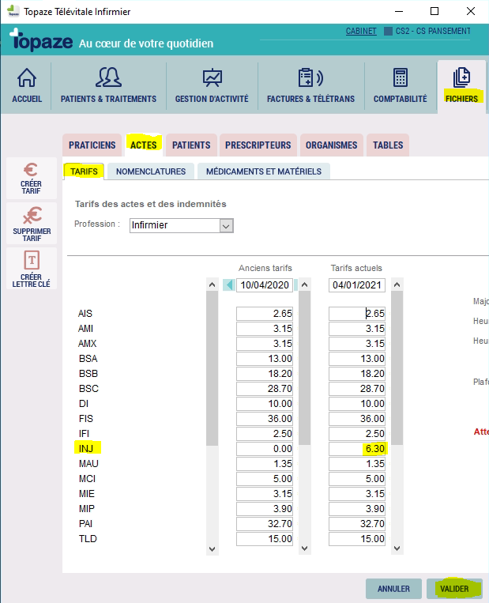489x603 pixels.
Task: Click the current MIP tariff 3.90 field
Action: pyautogui.click(x=357, y=509)
